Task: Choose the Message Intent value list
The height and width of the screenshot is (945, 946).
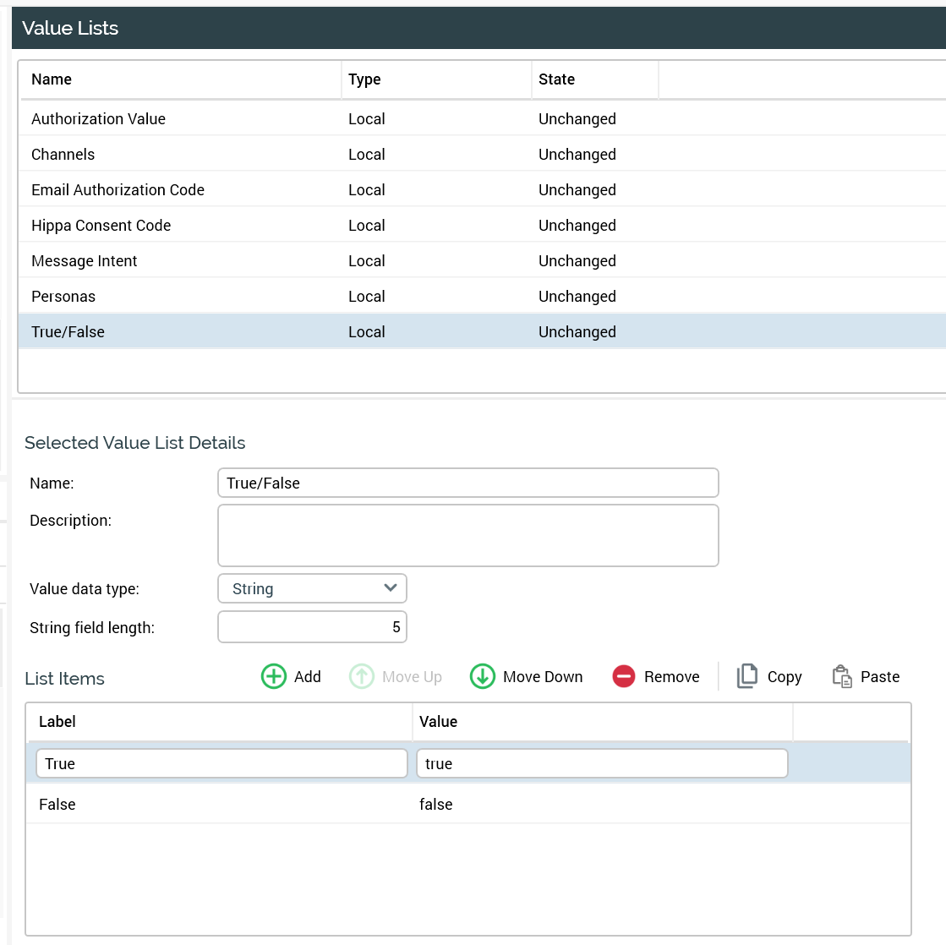Action: pyautogui.click(x=85, y=261)
